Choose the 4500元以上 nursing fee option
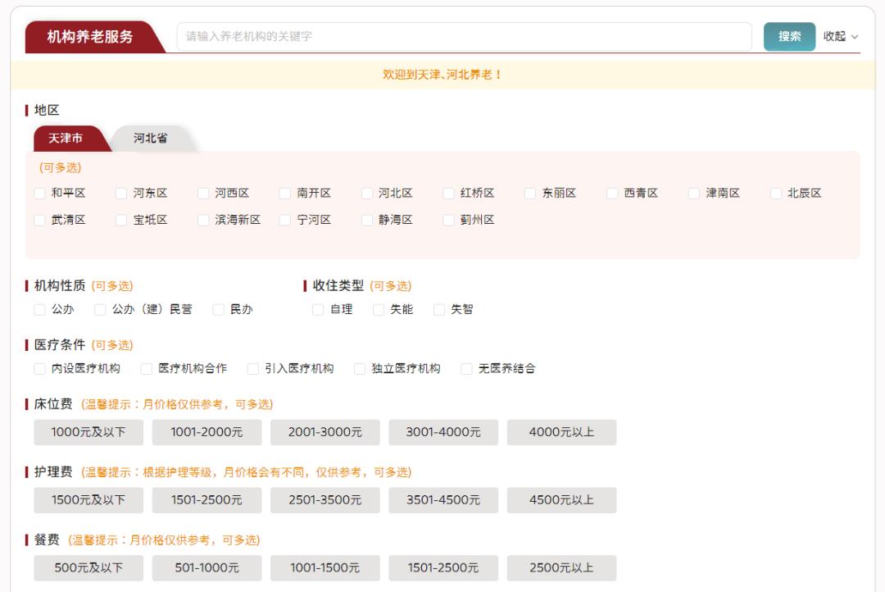Viewport: 885px width, 592px height. click(561, 500)
